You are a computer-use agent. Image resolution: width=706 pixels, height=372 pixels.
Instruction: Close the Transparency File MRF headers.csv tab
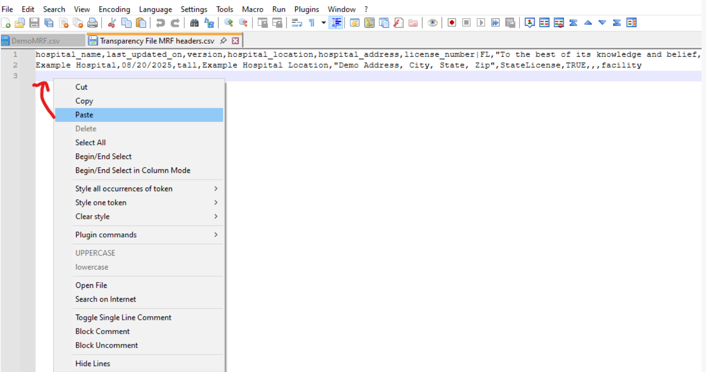point(235,41)
